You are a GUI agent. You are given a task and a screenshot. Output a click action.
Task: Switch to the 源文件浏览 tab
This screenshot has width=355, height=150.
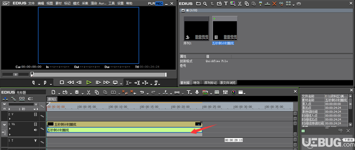pos(228,83)
